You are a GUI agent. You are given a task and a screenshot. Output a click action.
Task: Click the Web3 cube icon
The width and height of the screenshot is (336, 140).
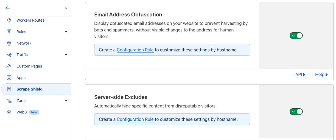pyautogui.click(x=9, y=112)
